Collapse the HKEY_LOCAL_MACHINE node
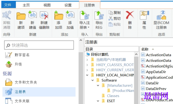 tap(87, 75)
